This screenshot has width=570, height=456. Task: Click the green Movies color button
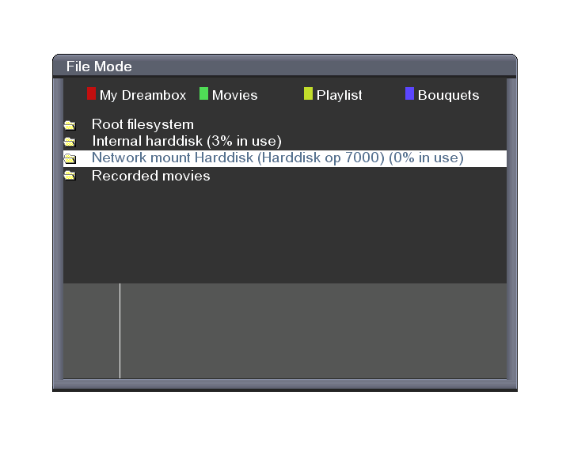204,93
